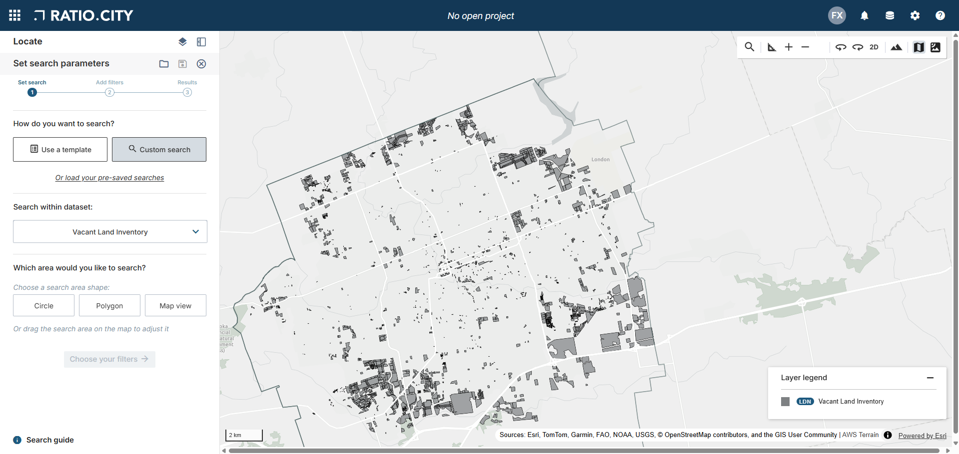
Task: Reset the view to 2D
Action: tap(874, 47)
